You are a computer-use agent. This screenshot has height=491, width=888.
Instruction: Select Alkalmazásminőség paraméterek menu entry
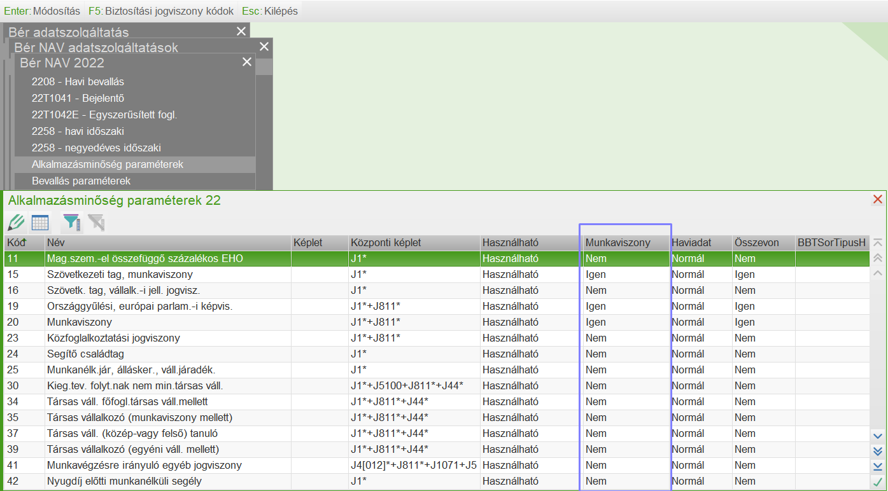(135, 164)
